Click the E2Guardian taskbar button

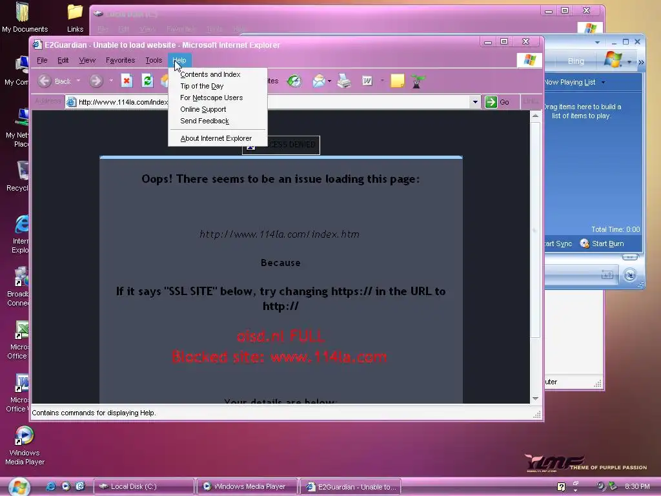coord(351,487)
